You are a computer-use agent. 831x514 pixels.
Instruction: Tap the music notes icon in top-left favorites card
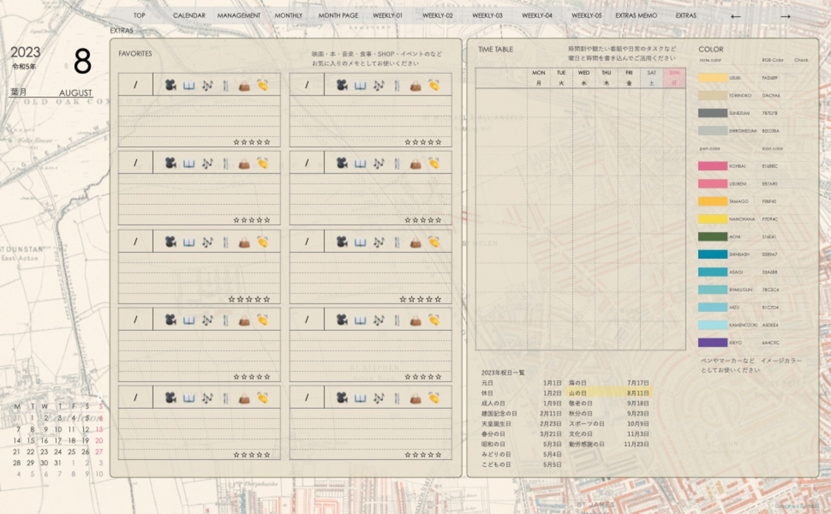coord(207,85)
